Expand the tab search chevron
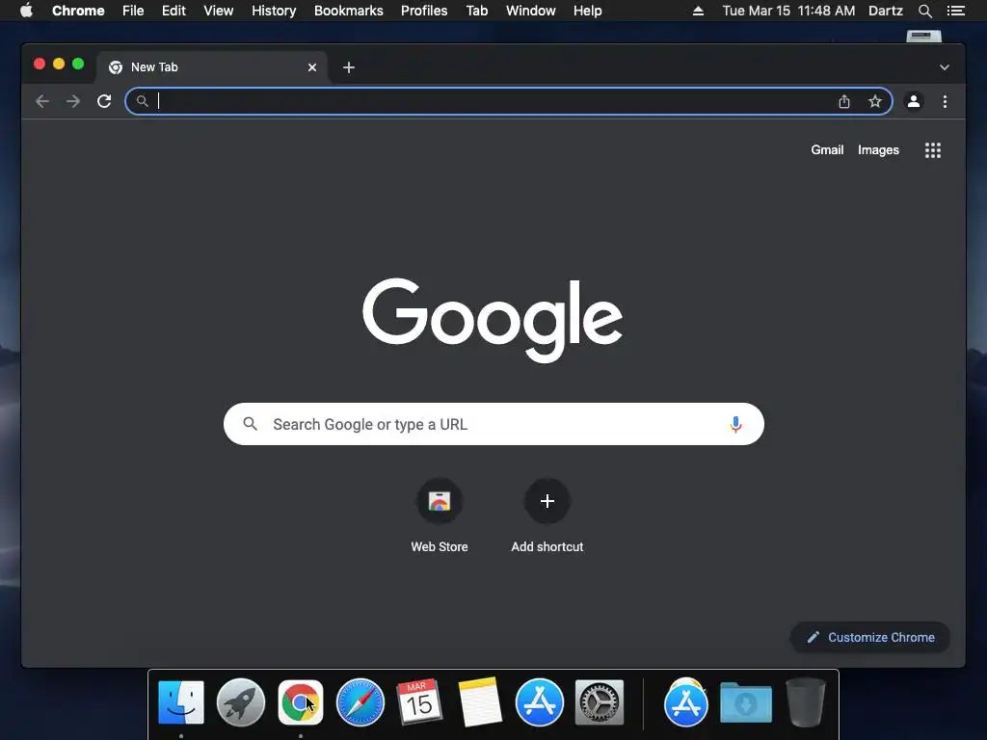Image resolution: width=987 pixels, height=740 pixels. click(x=945, y=67)
